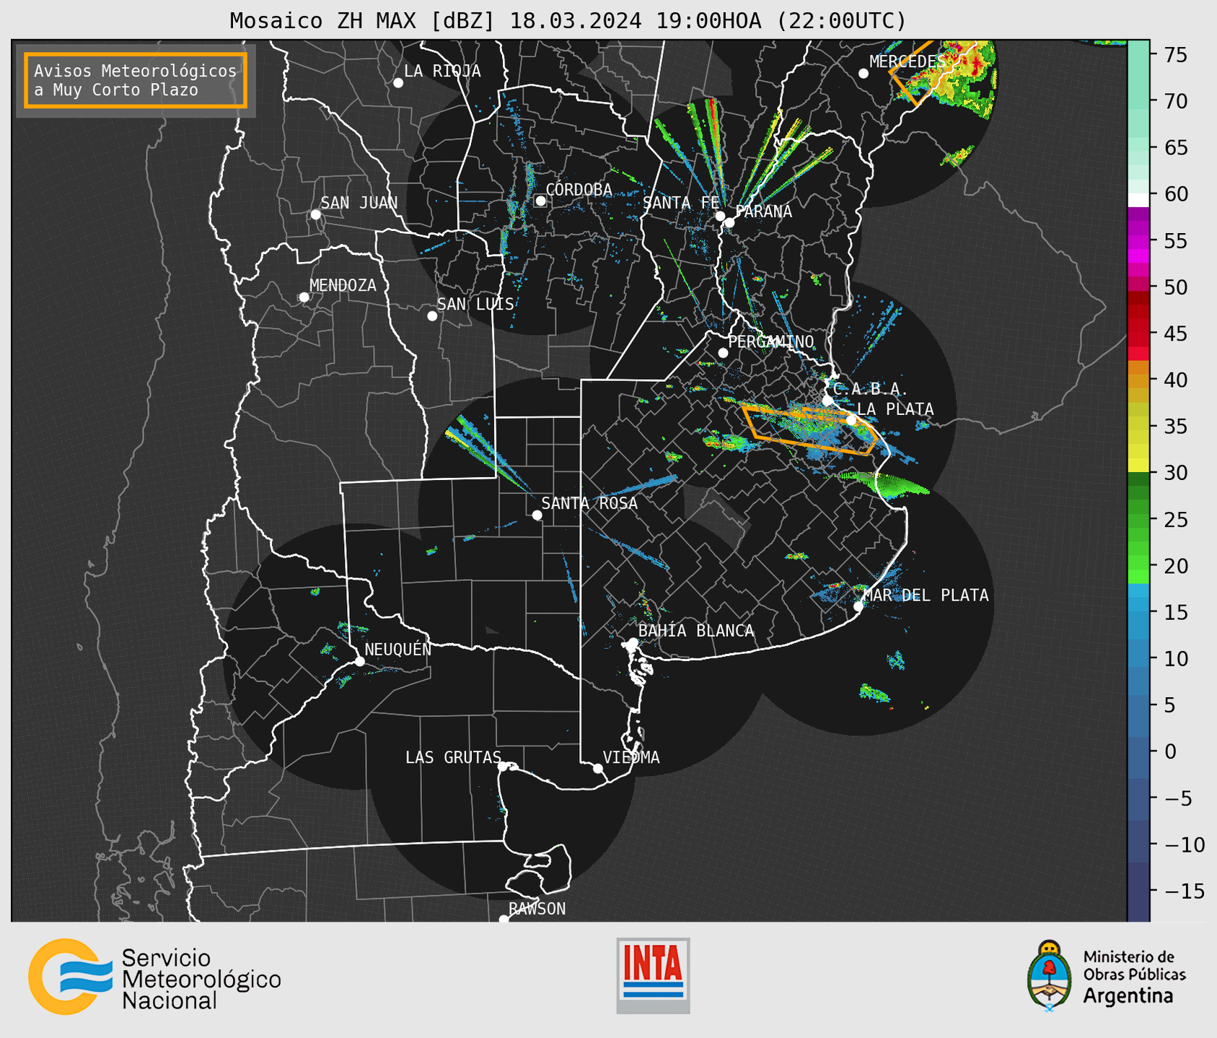Click the MENDOZA city label
The height and width of the screenshot is (1038, 1217).
(343, 285)
